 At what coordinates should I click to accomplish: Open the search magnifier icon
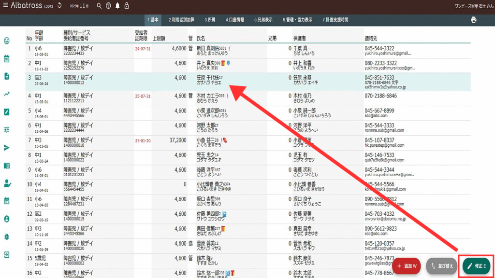pos(99,6)
